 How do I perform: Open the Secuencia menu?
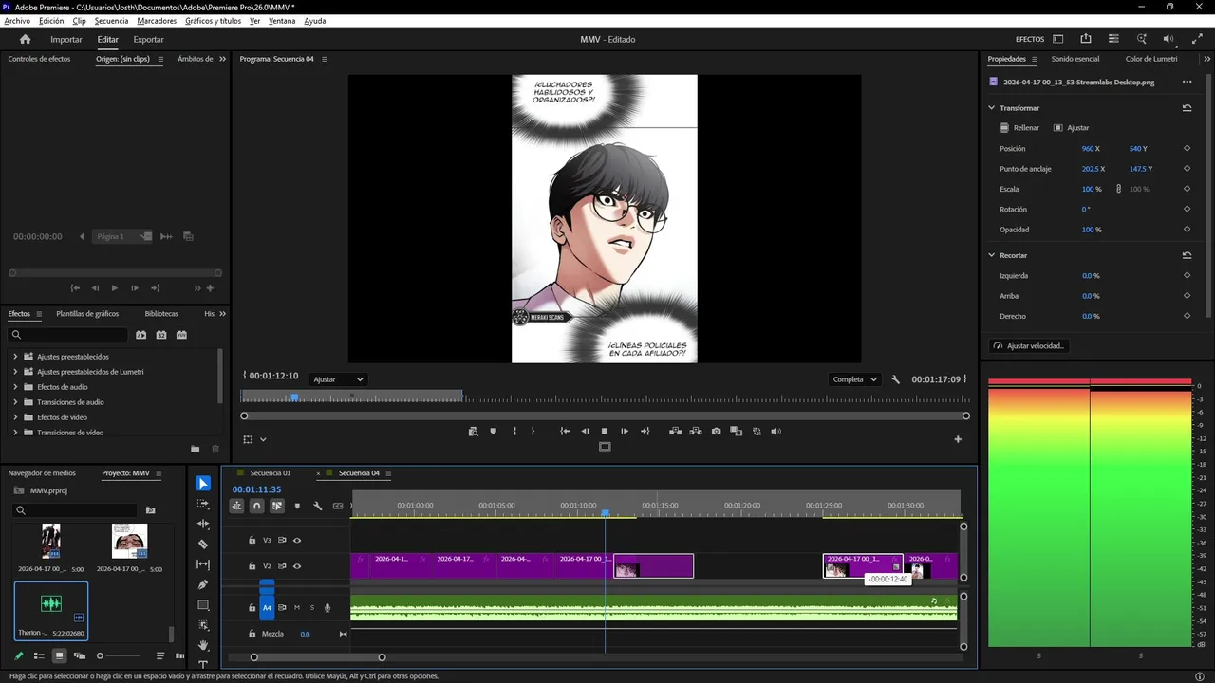(x=111, y=21)
